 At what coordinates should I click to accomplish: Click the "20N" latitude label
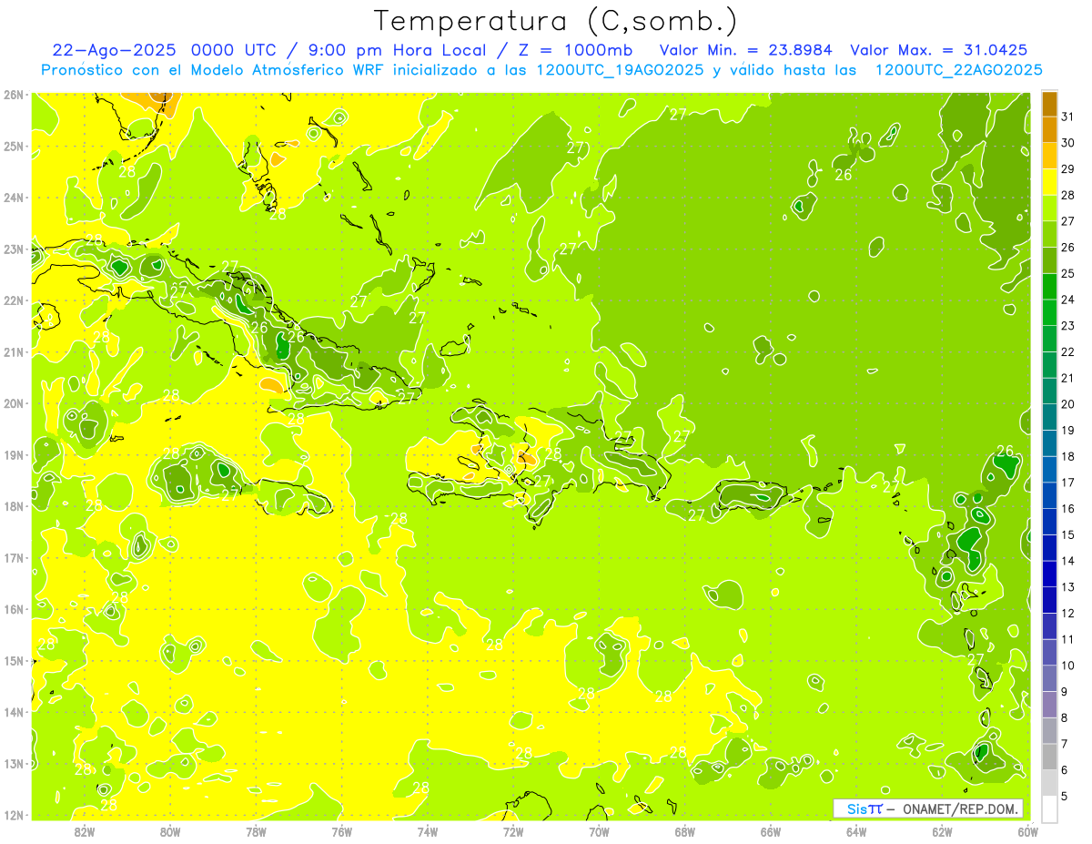13,403
